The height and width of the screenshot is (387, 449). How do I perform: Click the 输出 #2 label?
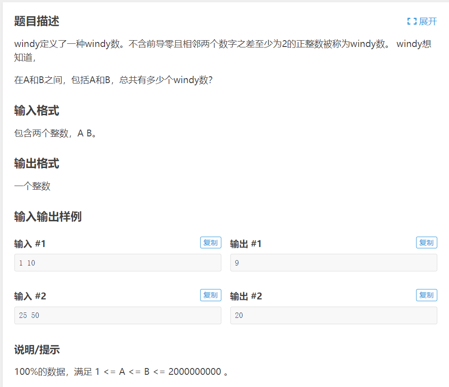pos(246,296)
